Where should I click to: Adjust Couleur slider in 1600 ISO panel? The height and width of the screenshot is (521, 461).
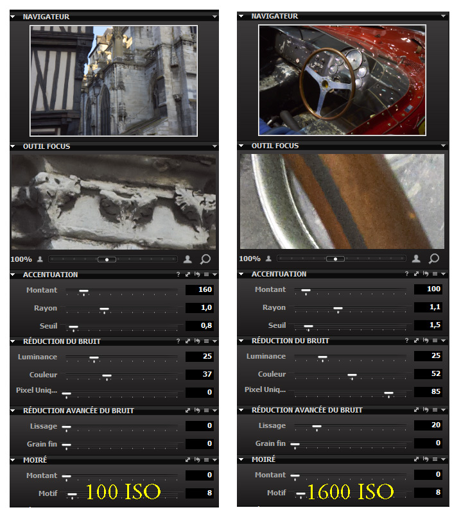tap(352, 375)
